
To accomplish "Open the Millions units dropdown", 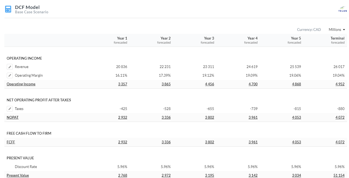I will [337, 30].
